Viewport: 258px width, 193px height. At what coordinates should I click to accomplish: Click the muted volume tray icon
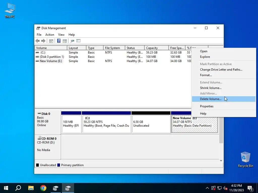point(225,188)
